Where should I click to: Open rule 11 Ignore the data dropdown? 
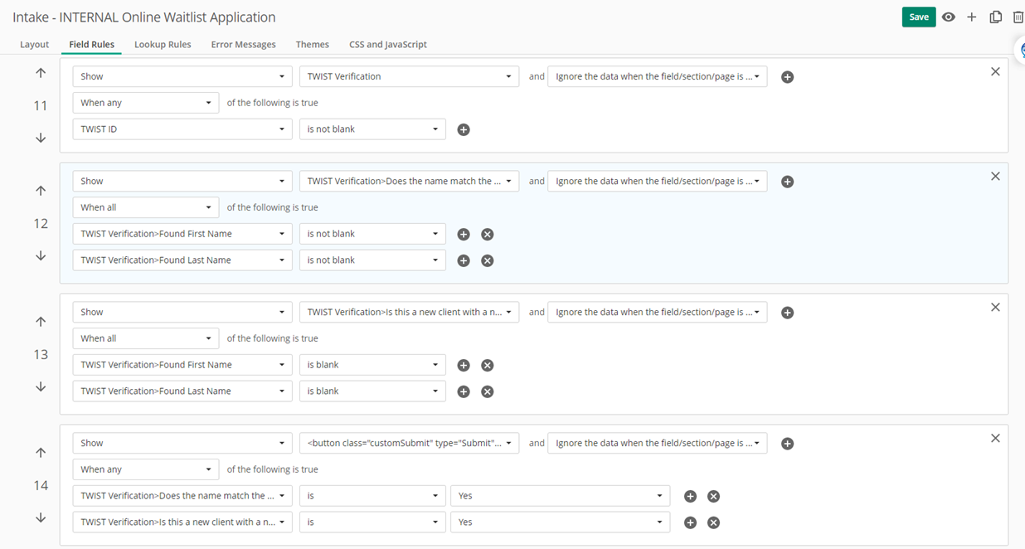coord(657,76)
